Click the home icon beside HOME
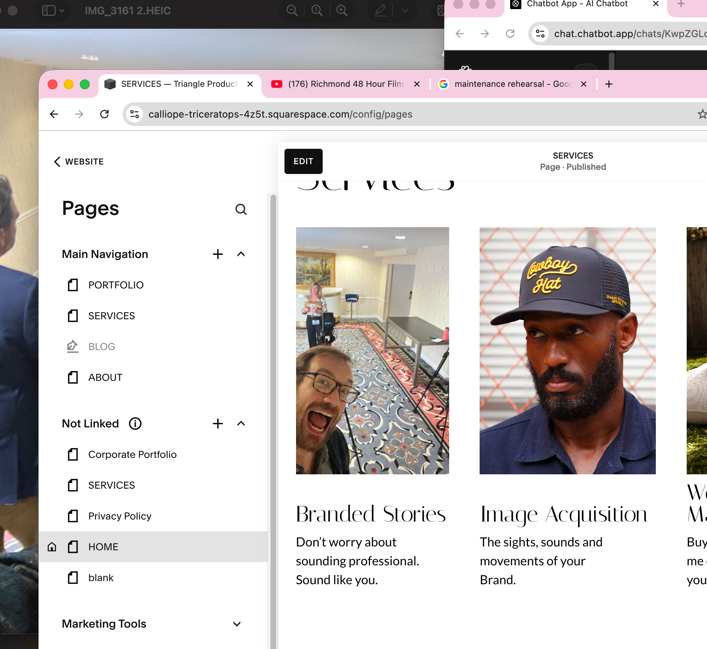The image size is (707, 649). 52,546
